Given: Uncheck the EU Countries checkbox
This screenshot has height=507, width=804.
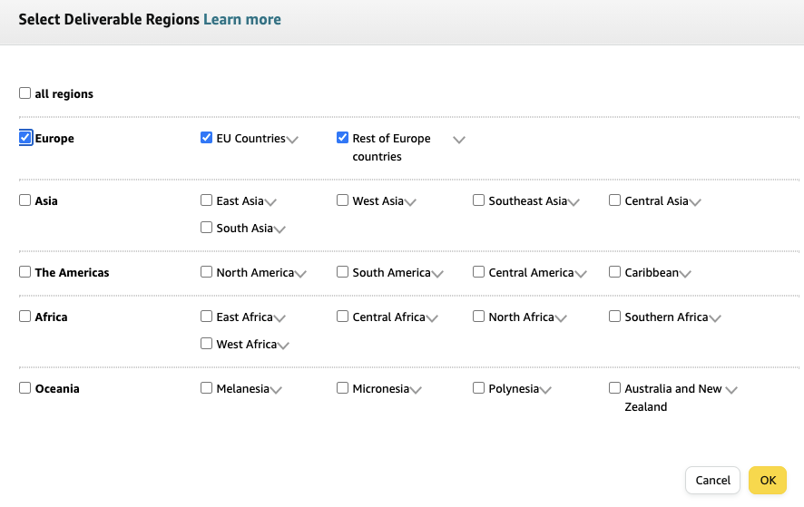Looking at the screenshot, I should [x=207, y=138].
